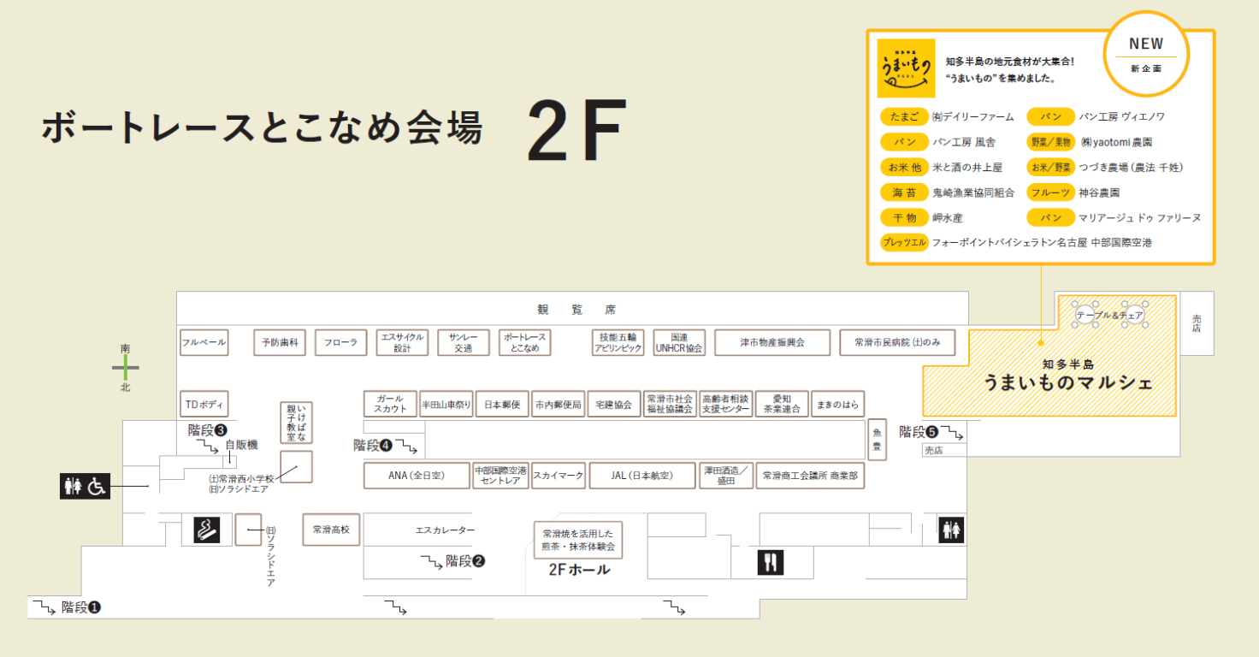1259x657 pixels.
Task: Click the 階段❹ stairs marker
Action: (385, 446)
